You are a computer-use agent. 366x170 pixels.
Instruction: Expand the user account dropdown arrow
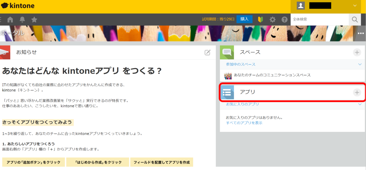pyautogui.click(x=355, y=6)
